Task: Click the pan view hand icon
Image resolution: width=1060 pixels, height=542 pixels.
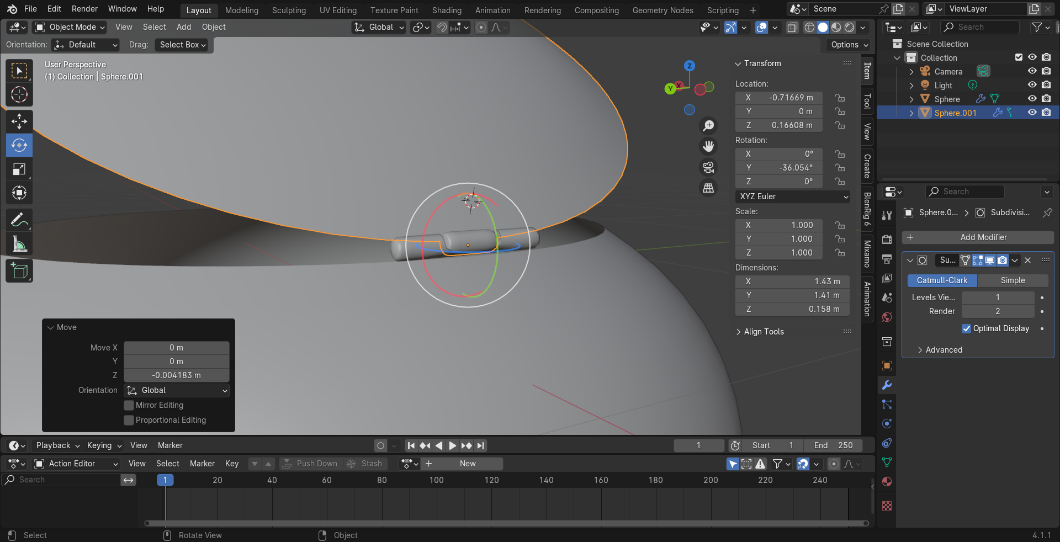Action: [708, 146]
